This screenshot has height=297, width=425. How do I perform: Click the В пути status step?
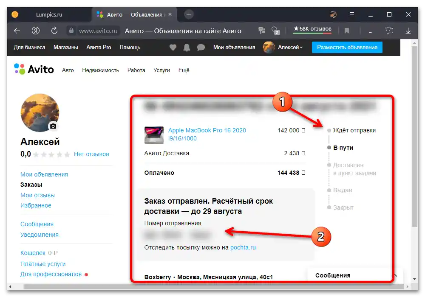[x=343, y=148]
